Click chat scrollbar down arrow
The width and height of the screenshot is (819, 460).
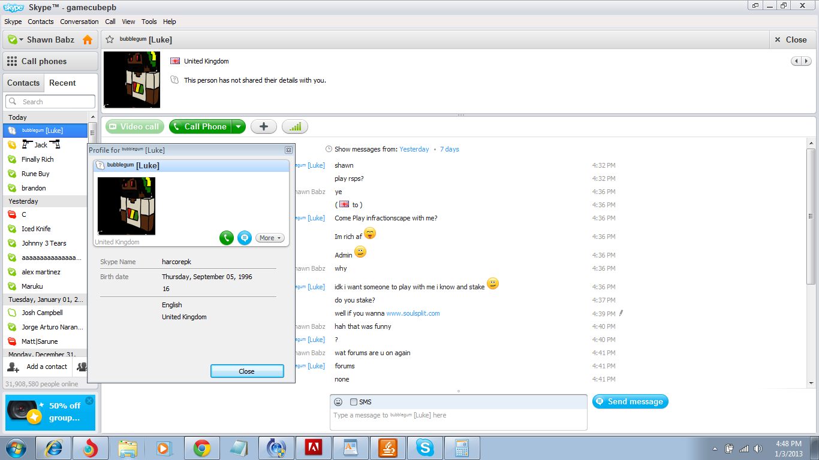[x=811, y=383]
